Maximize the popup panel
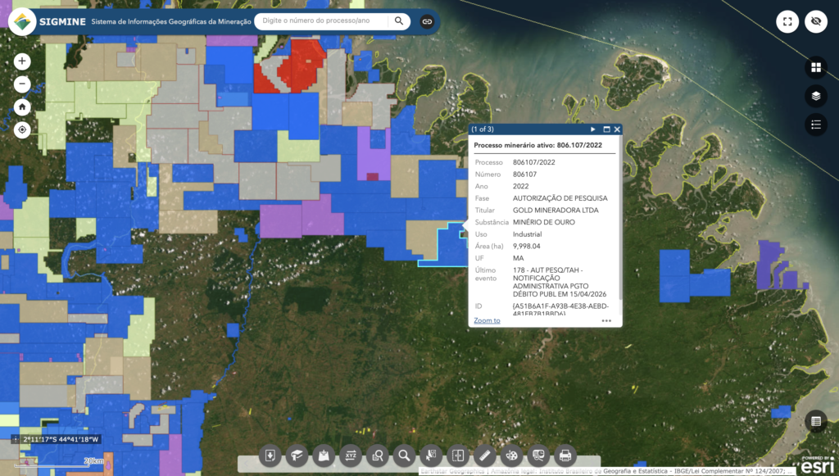Screen dimensions: 839x476 (x=607, y=129)
